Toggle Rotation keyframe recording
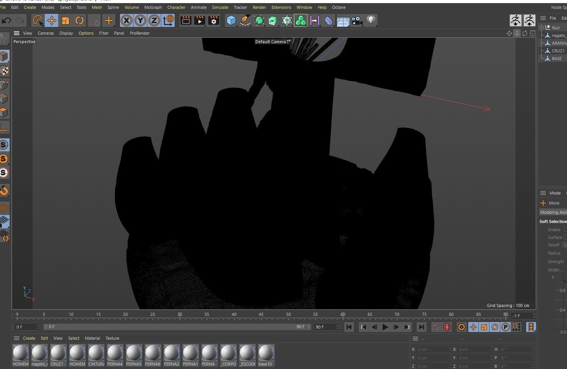This screenshot has width=567, height=369. pos(494,327)
